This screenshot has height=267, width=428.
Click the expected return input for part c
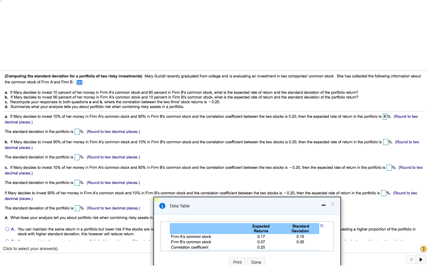click(x=389, y=167)
